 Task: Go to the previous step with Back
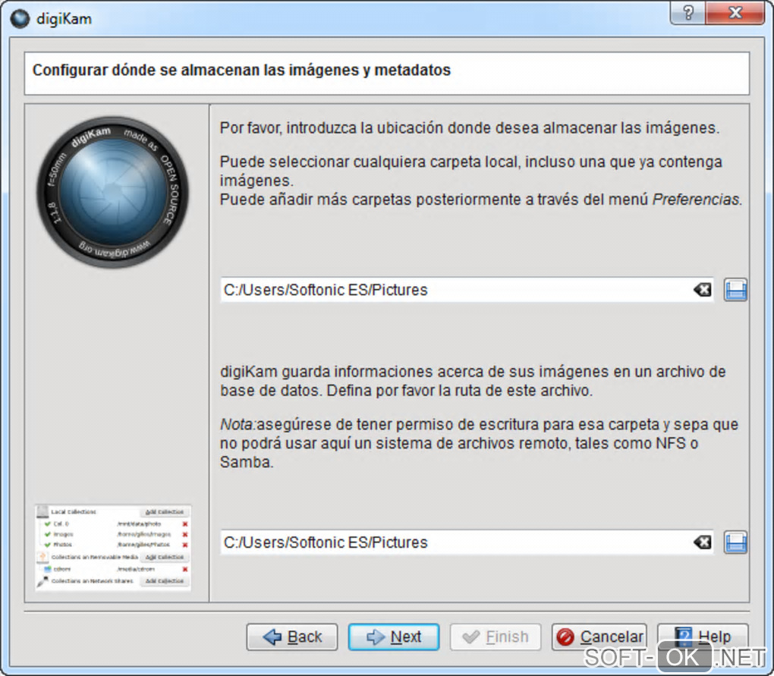(291, 637)
